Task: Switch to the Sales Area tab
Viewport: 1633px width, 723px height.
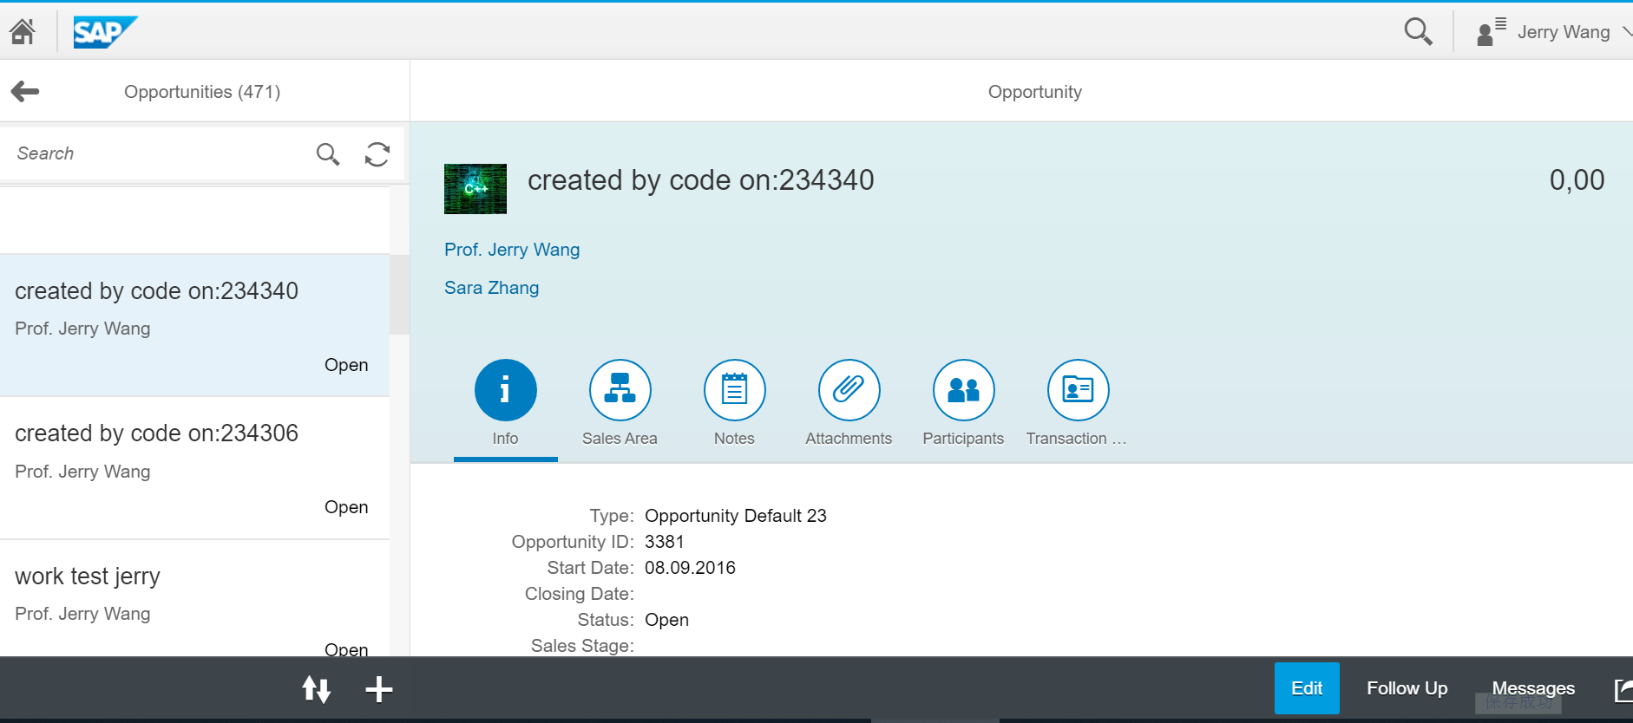Action: 620,403
